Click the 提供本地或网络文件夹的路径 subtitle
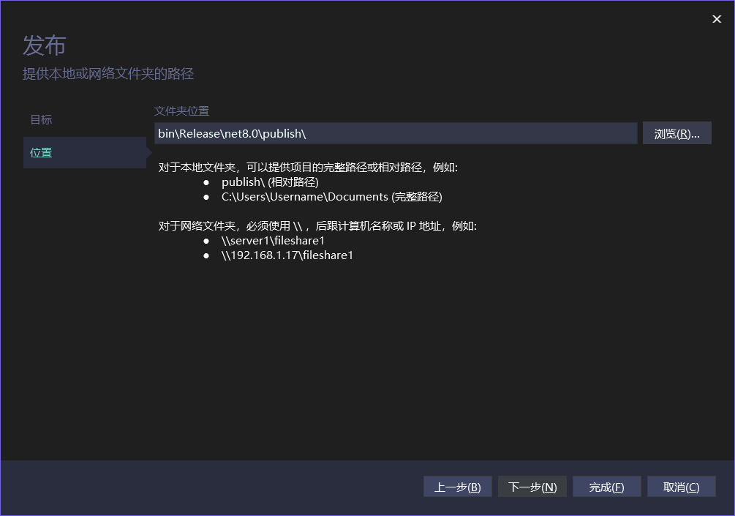This screenshot has width=735, height=516. tap(108, 74)
